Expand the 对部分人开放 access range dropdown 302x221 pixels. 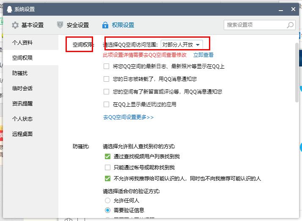click(x=181, y=45)
